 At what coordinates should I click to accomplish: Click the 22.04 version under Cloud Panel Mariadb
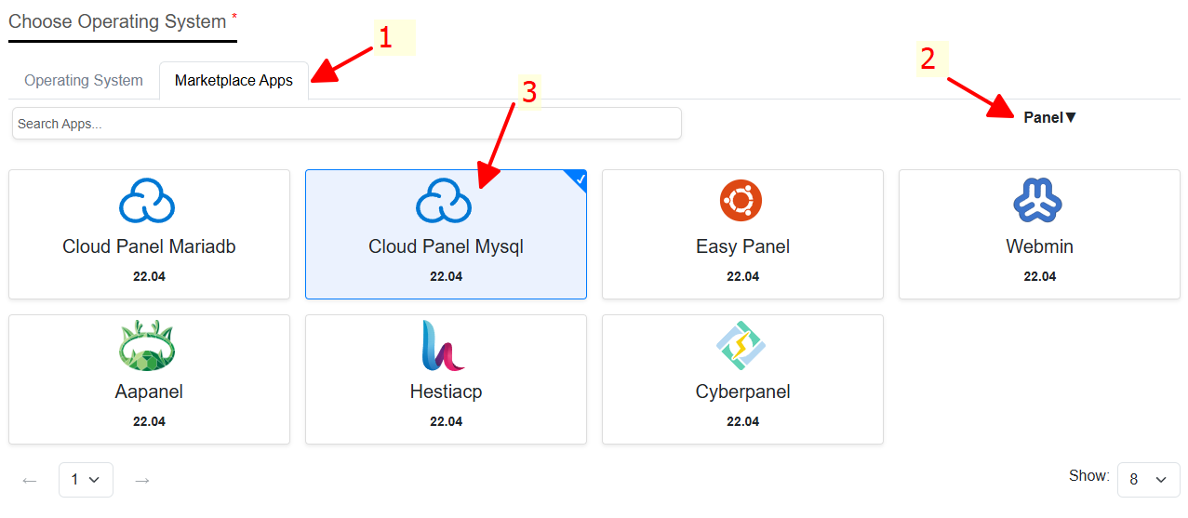click(149, 276)
